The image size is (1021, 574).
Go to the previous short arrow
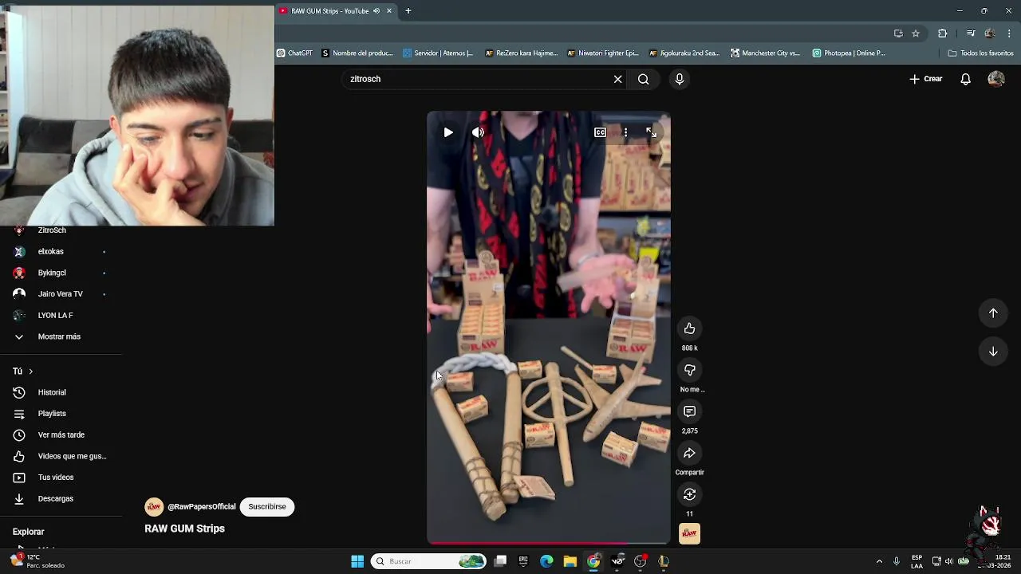[993, 313]
